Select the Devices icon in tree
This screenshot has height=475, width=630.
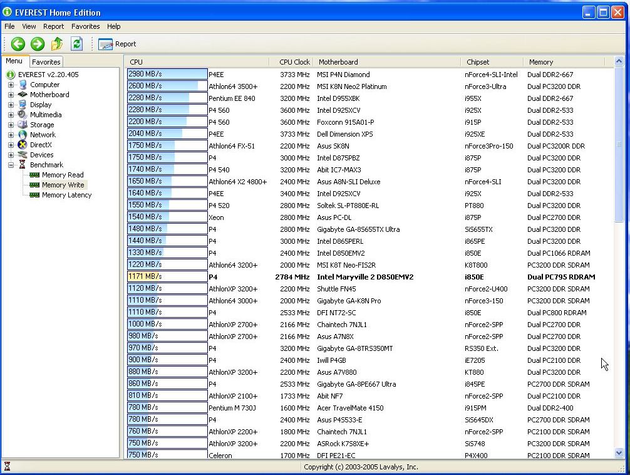coord(23,155)
